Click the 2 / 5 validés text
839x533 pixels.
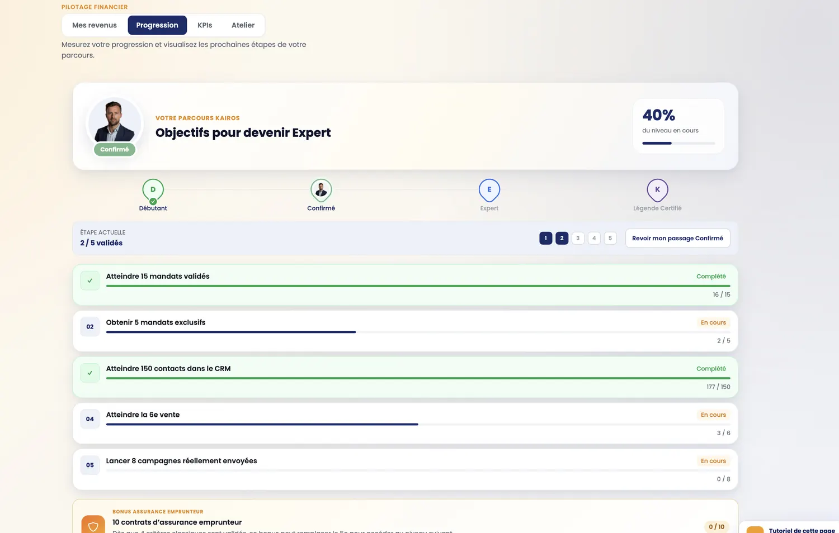[x=101, y=243]
